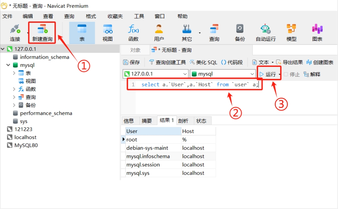Click the 文本 text button
The image size is (338, 209).
pos(261,62)
